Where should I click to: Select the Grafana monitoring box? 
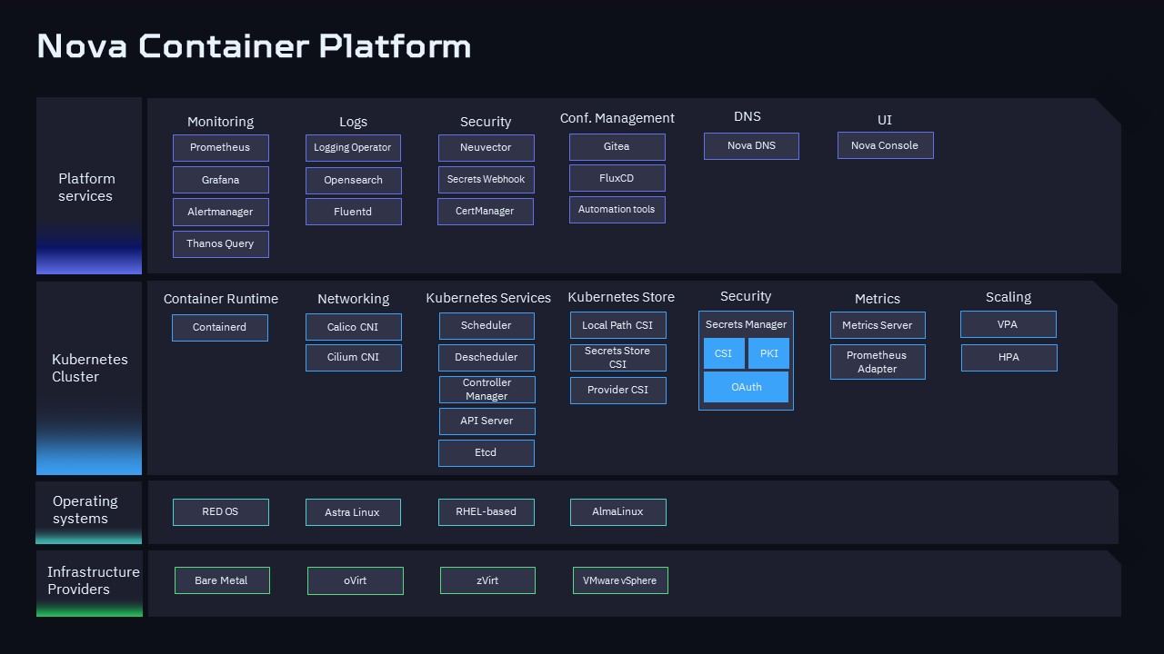point(220,180)
